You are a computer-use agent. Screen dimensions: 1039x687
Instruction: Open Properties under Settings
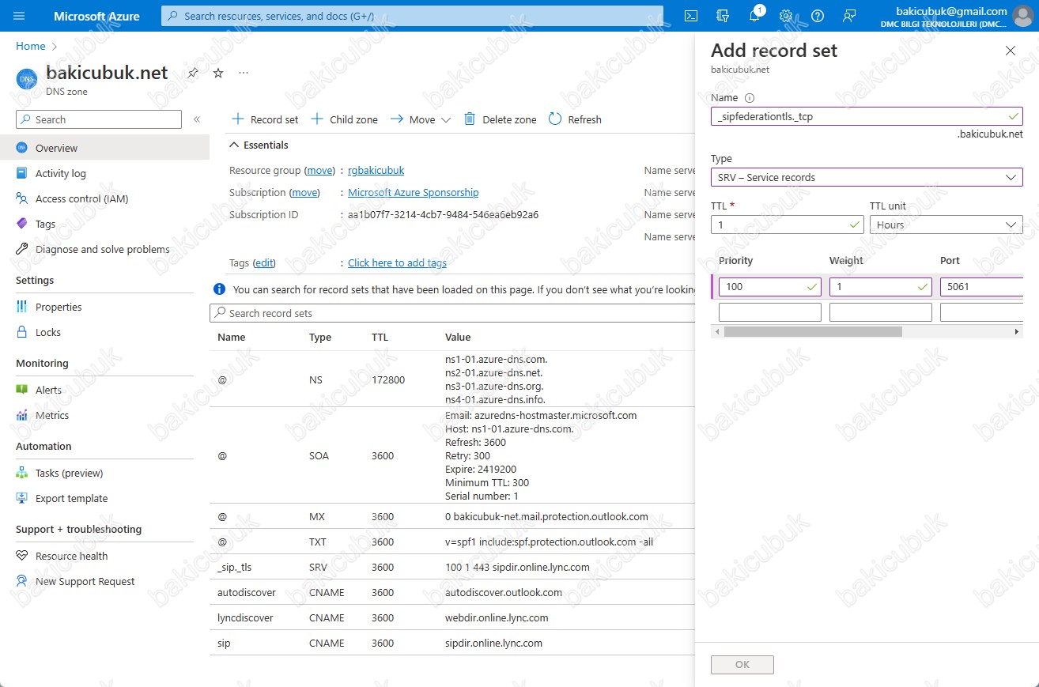pyautogui.click(x=104, y=307)
